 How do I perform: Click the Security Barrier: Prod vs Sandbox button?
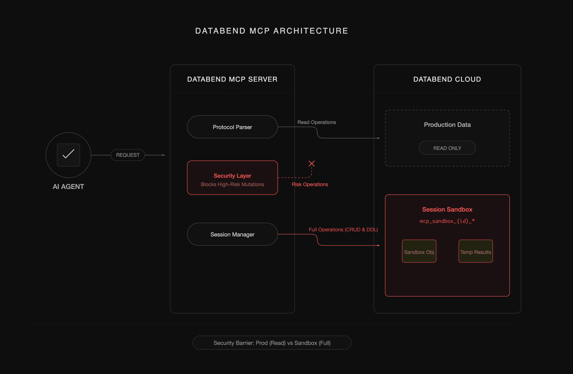click(272, 343)
